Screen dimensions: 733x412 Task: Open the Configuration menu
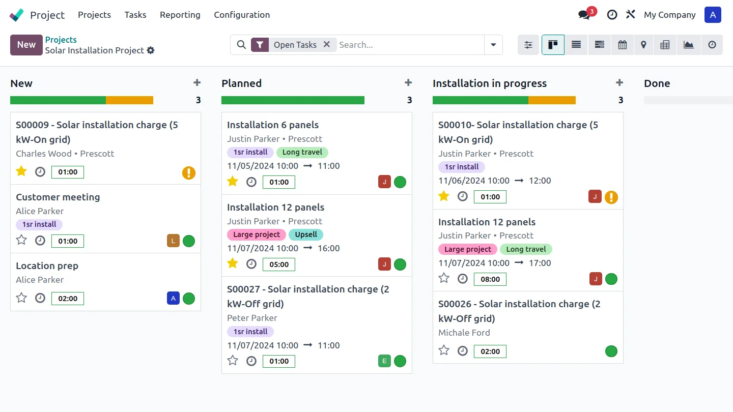(x=242, y=15)
